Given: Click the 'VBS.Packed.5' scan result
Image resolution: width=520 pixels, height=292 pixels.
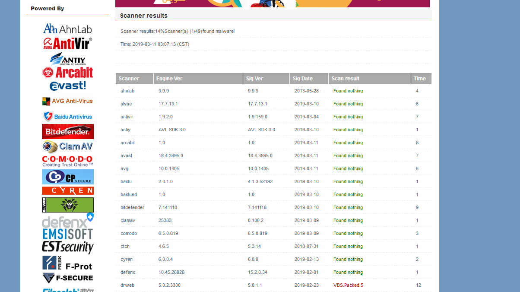Looking at the screenshot, I should coord(348,285).
